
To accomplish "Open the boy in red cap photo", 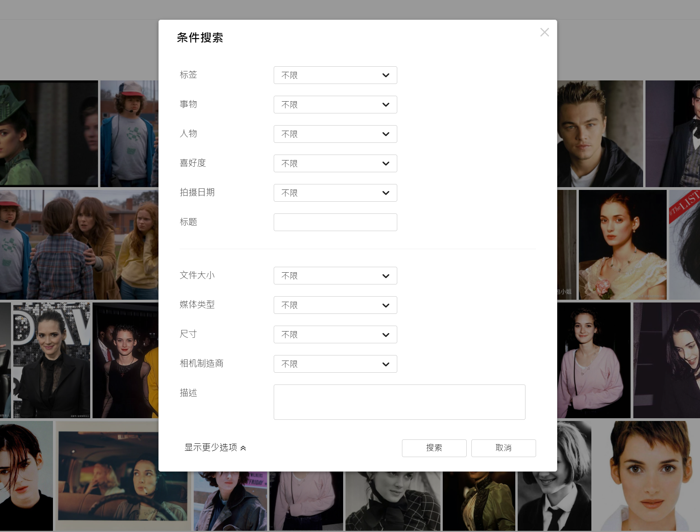I will tap(129, 134).
